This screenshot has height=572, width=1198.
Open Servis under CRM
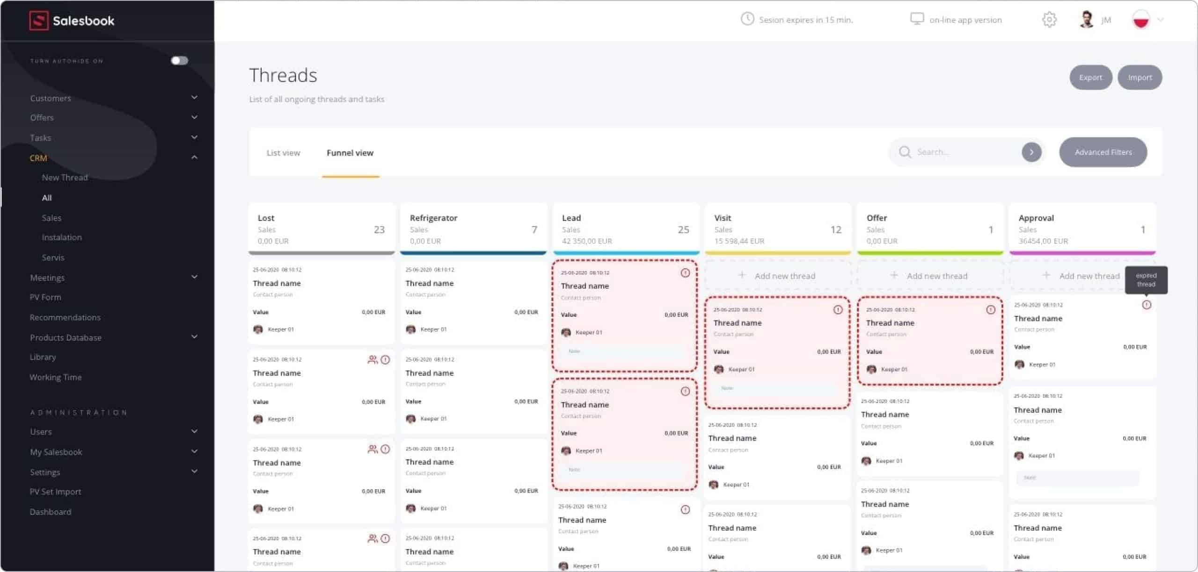coord(53,257)
